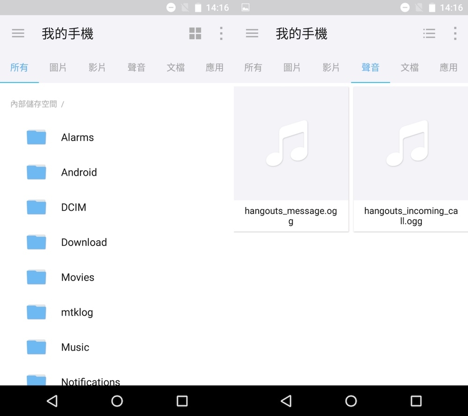Switch to 圖片 tab on the left screen
The image size is (468, 416).
pos(58,68)
